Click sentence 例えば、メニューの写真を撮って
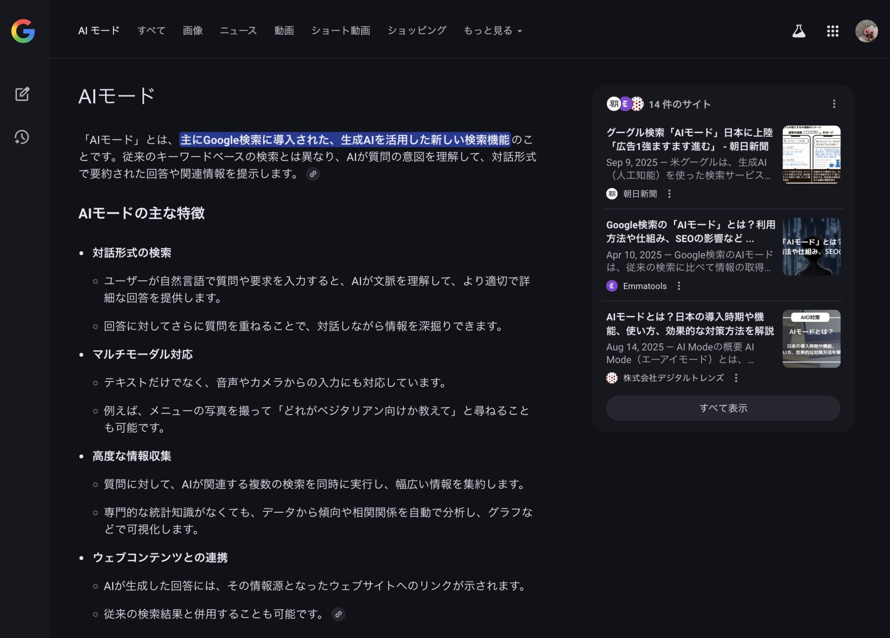 pyautogui.click(x=317, y=419)
